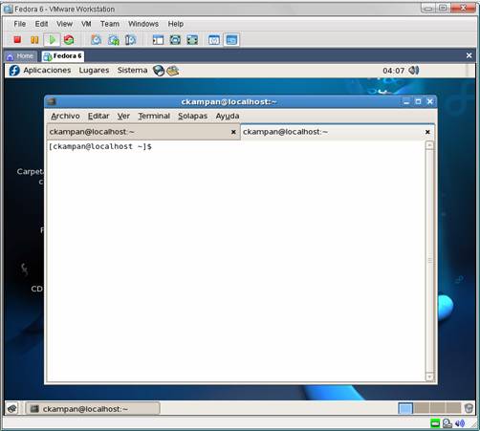The image size is (480, 431).
Task: Switch to the fourth workspace in the switcher
Action: [453, 408]
